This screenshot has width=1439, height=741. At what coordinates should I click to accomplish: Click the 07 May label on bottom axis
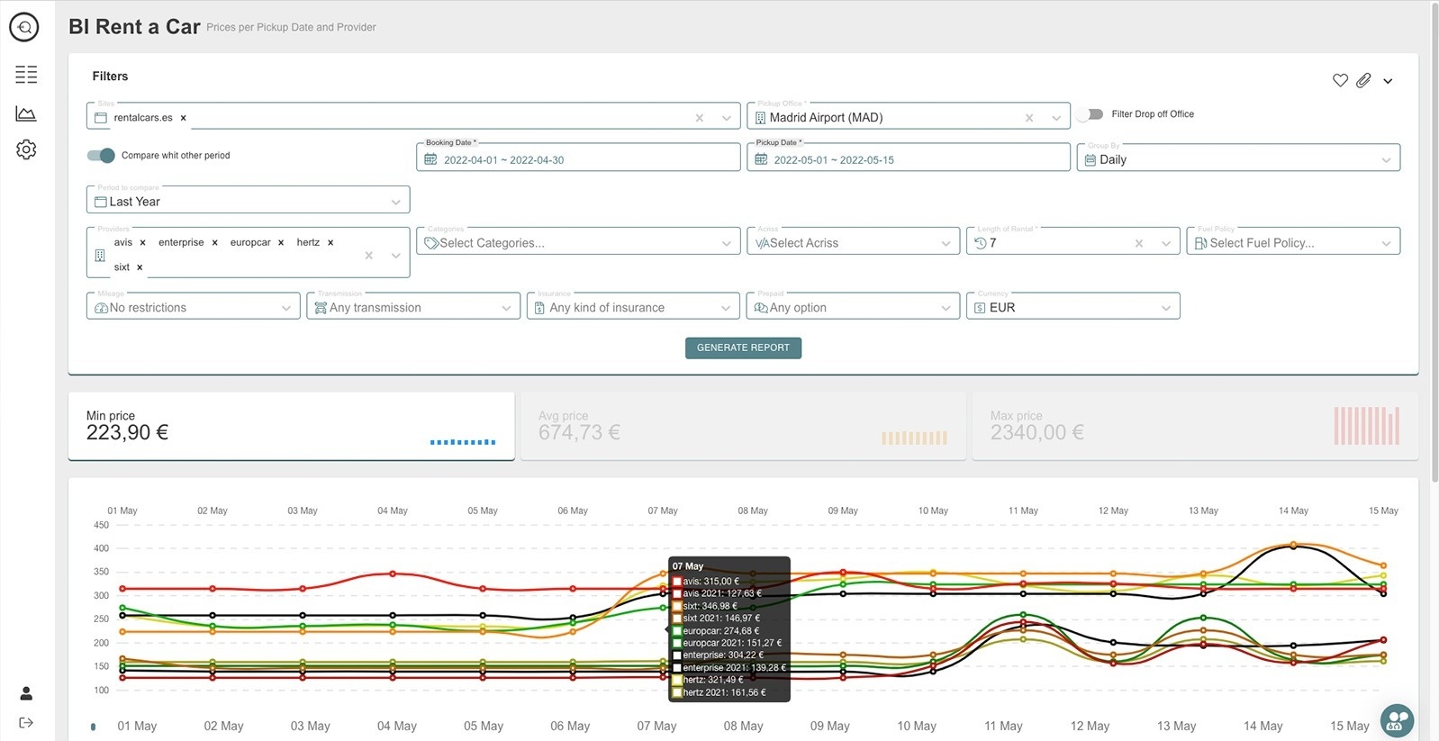[x=656, y=726]
